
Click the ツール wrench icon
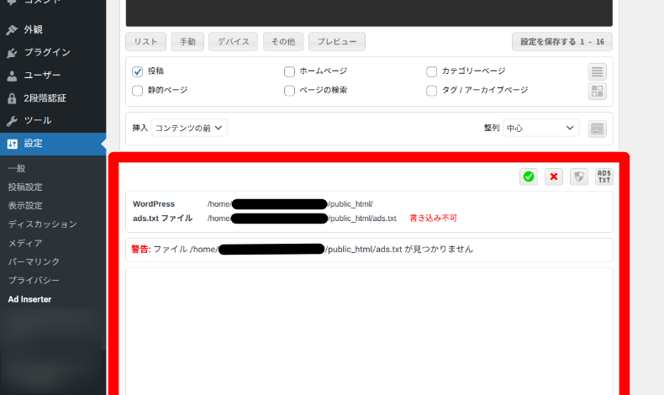tap(12, 121)
